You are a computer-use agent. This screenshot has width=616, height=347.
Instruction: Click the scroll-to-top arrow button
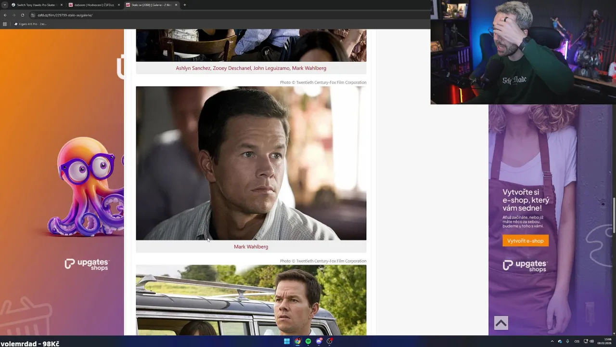coord(501,323)
